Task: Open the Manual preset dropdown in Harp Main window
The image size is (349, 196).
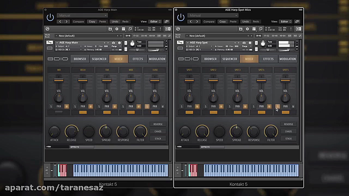Action: click(x=82, y=16)
